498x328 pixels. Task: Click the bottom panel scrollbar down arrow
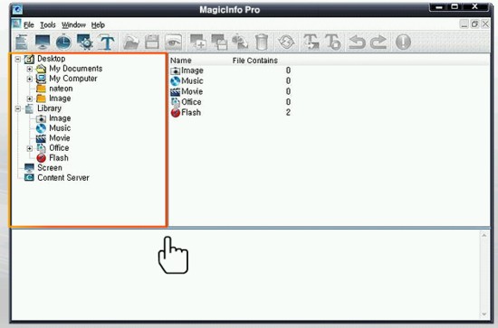point(484,314)
